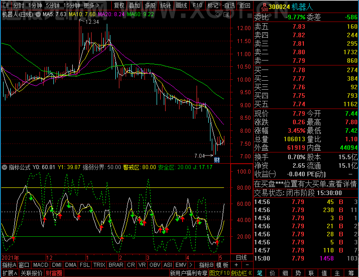The width and height of the screenshot is (359, 278).
Task: Remove the stock via -自选
Action: click(228, 5)
